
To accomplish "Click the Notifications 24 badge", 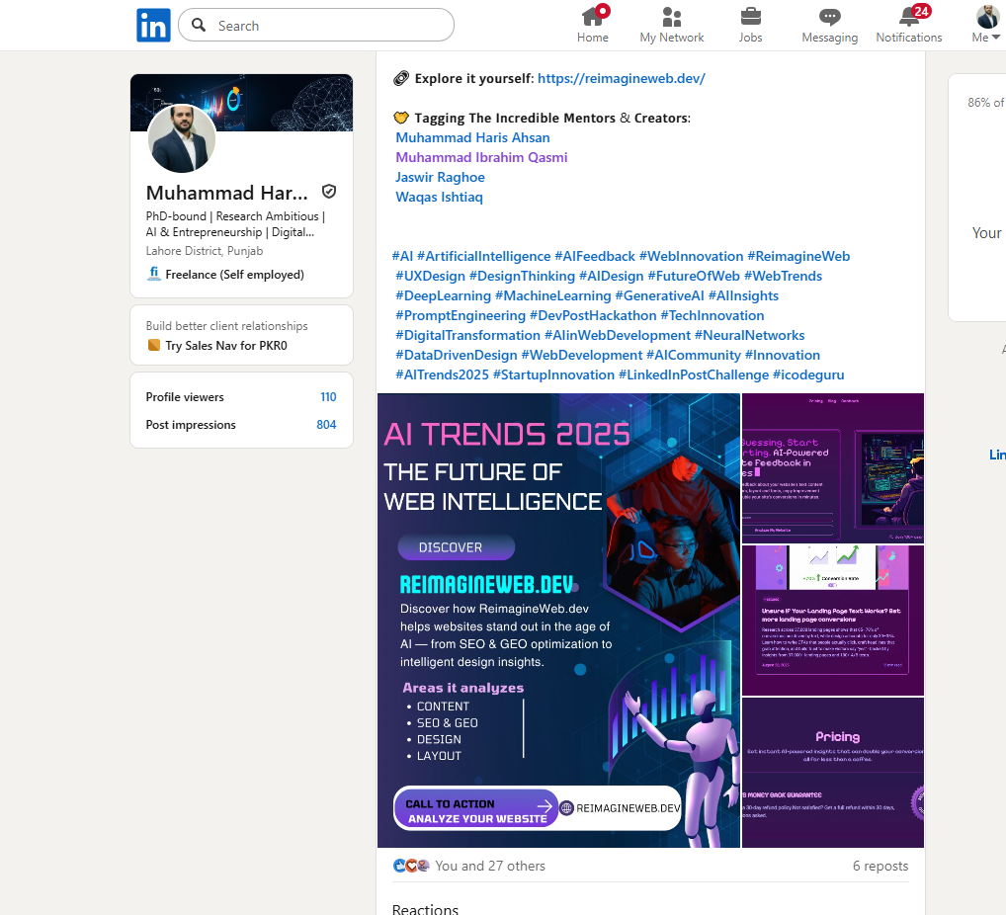I will 921,11.
